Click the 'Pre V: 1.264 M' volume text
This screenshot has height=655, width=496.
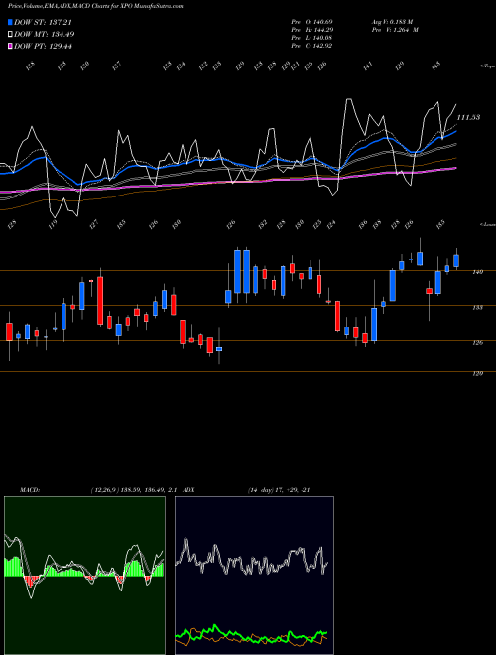[x=395, y=30]
